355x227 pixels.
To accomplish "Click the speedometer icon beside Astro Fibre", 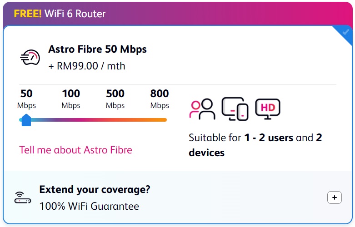I will (x=30, y=57).
